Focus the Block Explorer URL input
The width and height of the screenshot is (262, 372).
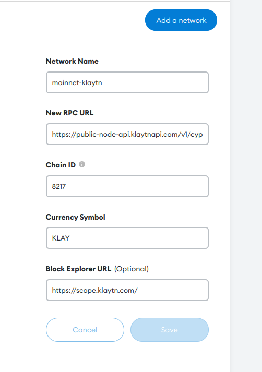127,290
